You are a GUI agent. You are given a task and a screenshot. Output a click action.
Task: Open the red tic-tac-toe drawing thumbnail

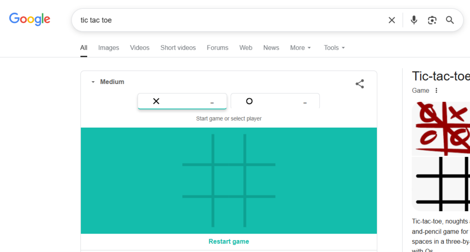pos(441,129)
